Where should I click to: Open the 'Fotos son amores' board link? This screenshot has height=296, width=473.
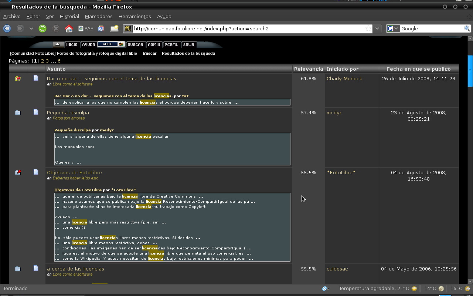pyautogui.click(x=69, y=118)
